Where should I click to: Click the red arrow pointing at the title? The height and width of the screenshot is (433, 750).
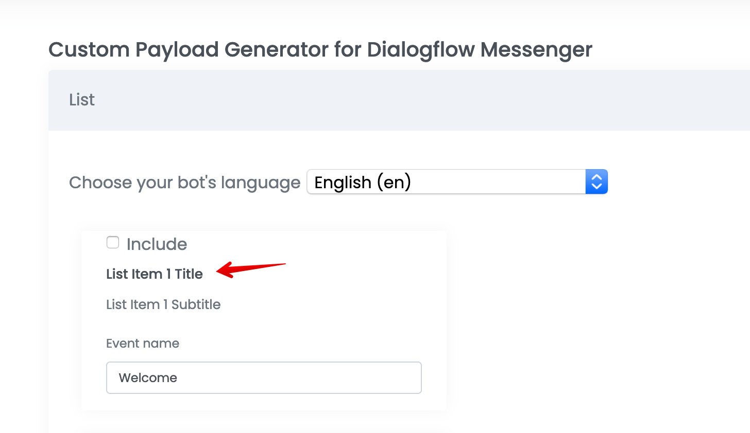click(x=252, y=268)
